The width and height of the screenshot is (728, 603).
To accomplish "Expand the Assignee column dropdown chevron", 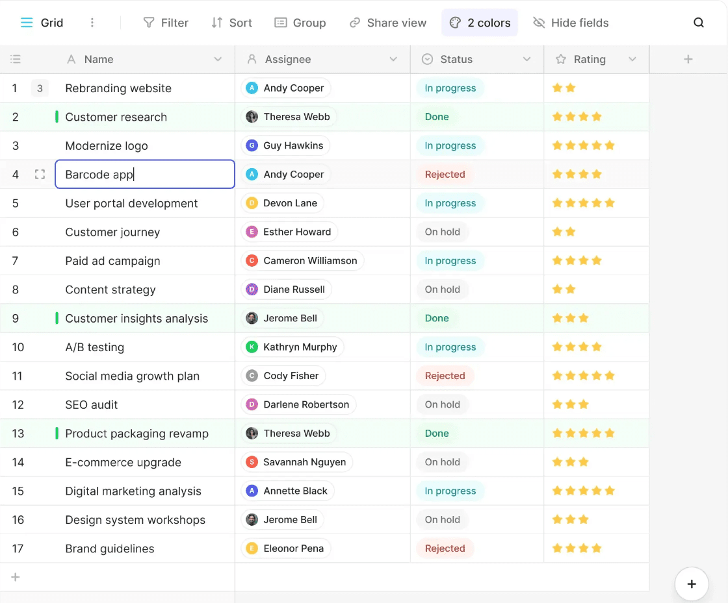I will 393,59.
